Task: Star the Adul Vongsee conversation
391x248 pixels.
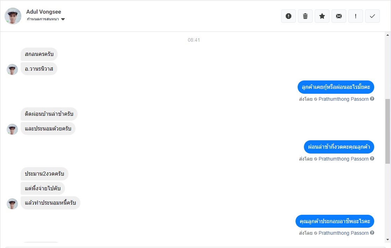Action: coord(322,16)
